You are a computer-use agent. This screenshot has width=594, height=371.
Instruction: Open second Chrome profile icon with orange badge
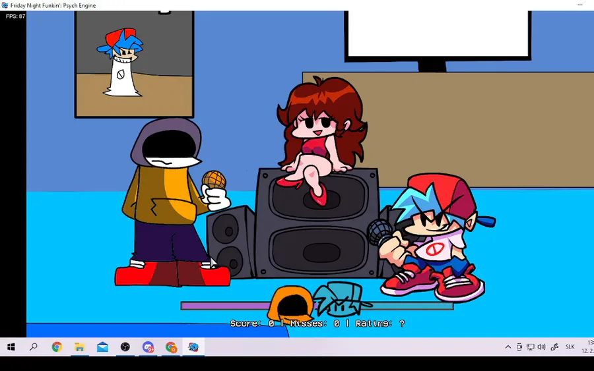point(171,347)
